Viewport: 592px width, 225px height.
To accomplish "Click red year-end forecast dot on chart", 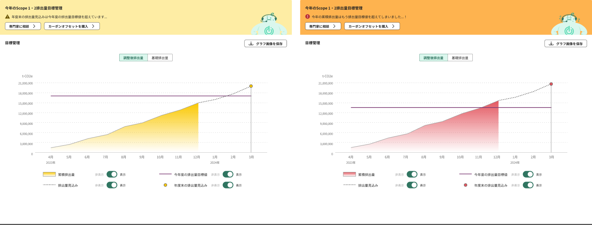I will click(551, 84).
